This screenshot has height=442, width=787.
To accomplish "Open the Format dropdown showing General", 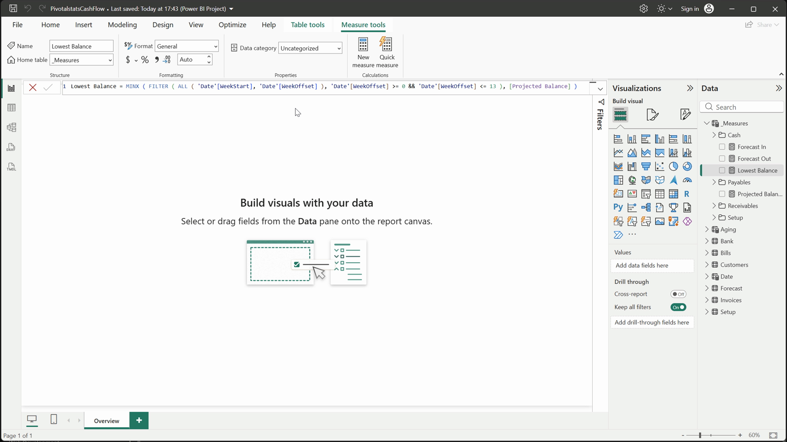I will [187, 46].
